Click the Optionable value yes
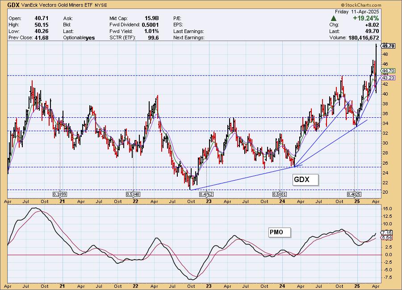This screenshot has height=290, width=402. coord(90,38)
